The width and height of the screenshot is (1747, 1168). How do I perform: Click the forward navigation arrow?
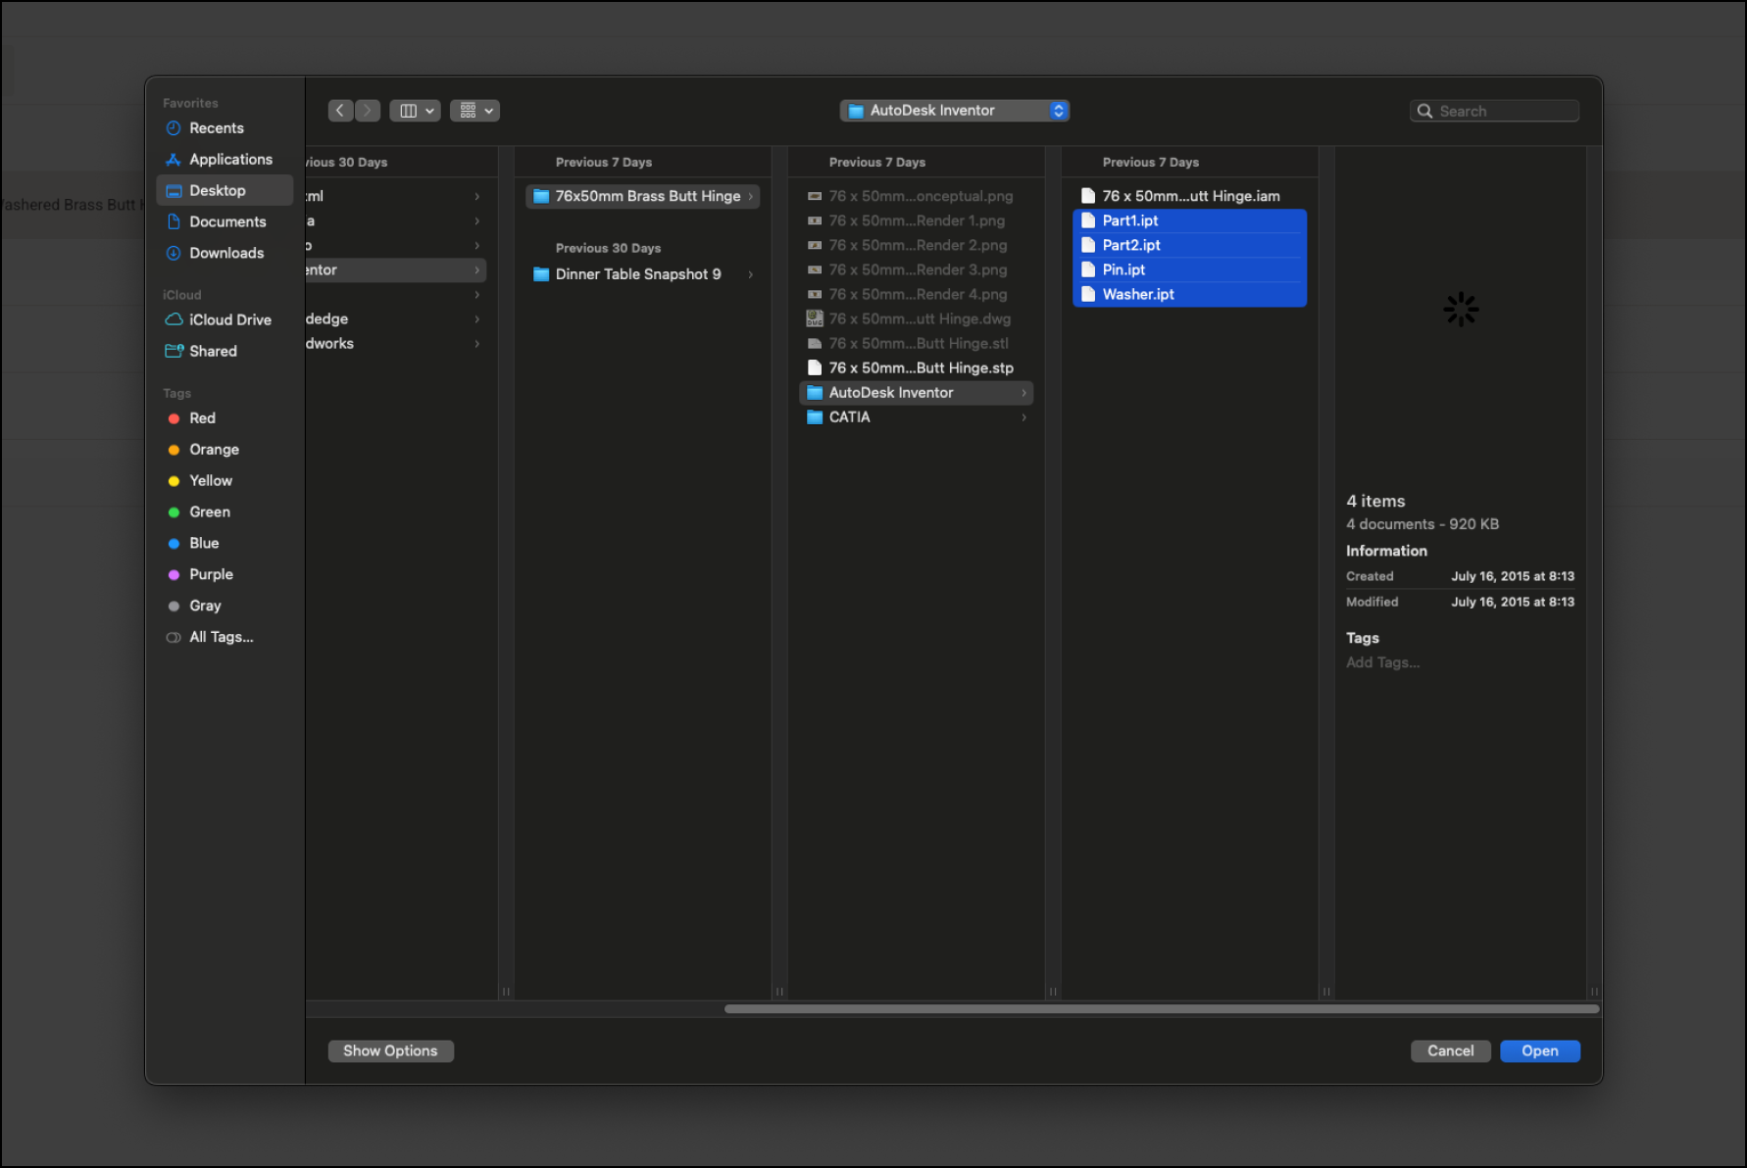pos(368,111)
